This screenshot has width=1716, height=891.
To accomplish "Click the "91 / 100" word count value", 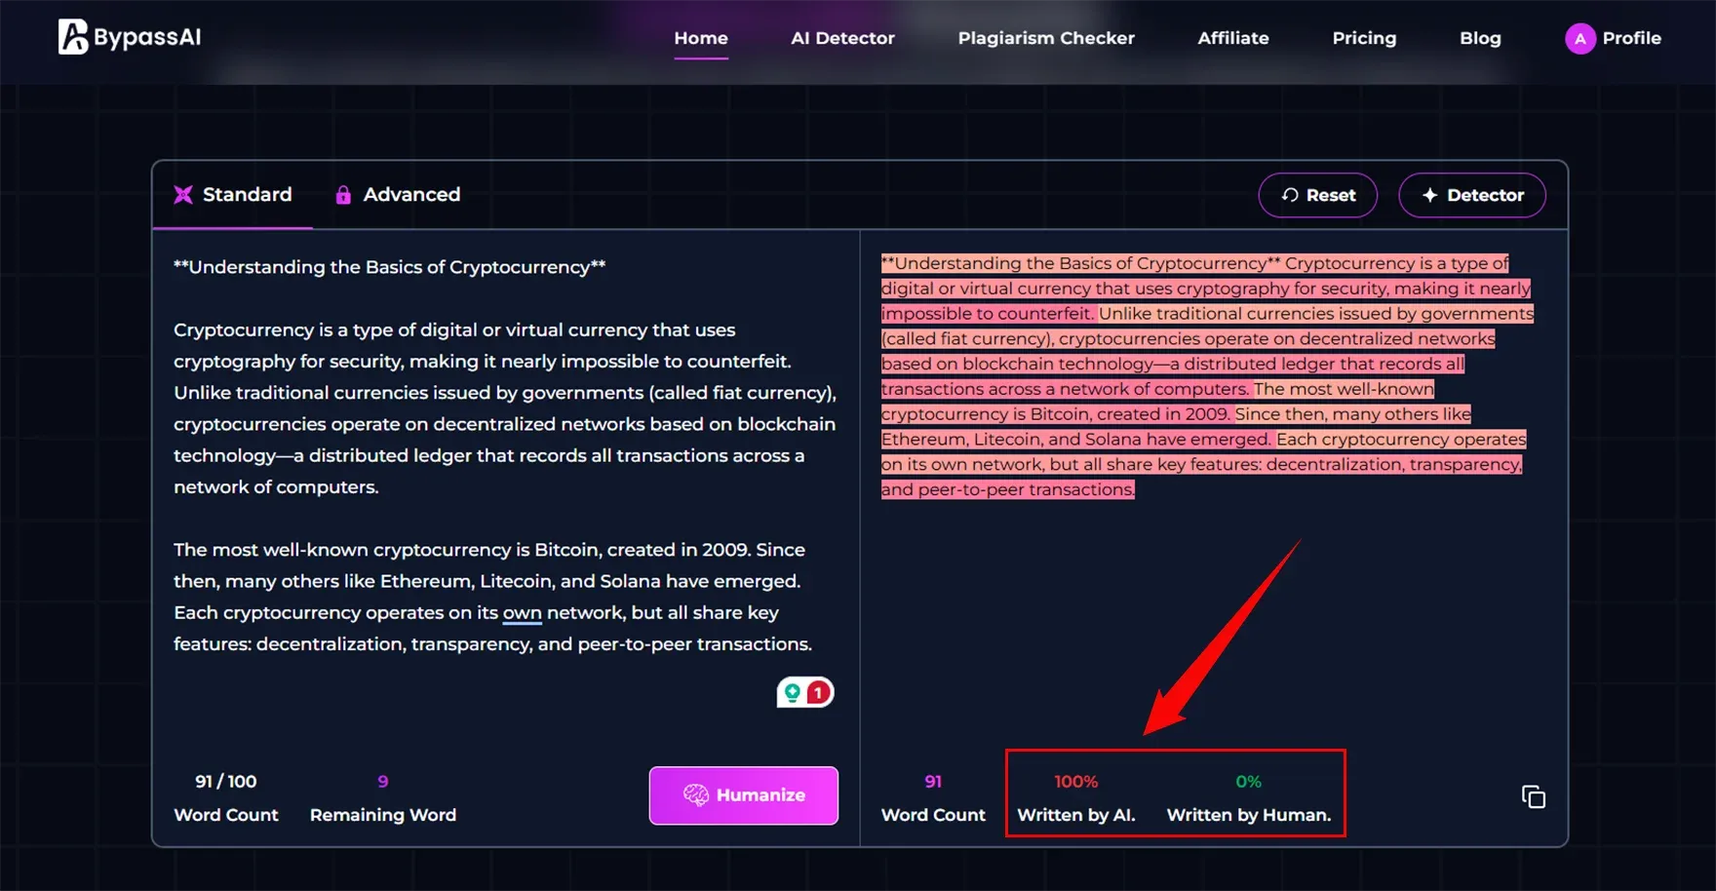I will 226,782.
